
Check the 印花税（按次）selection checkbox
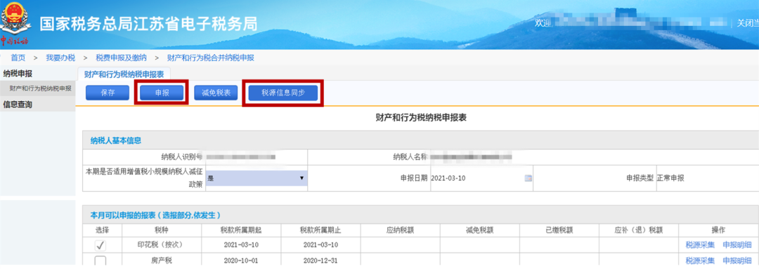pos(100,245)
